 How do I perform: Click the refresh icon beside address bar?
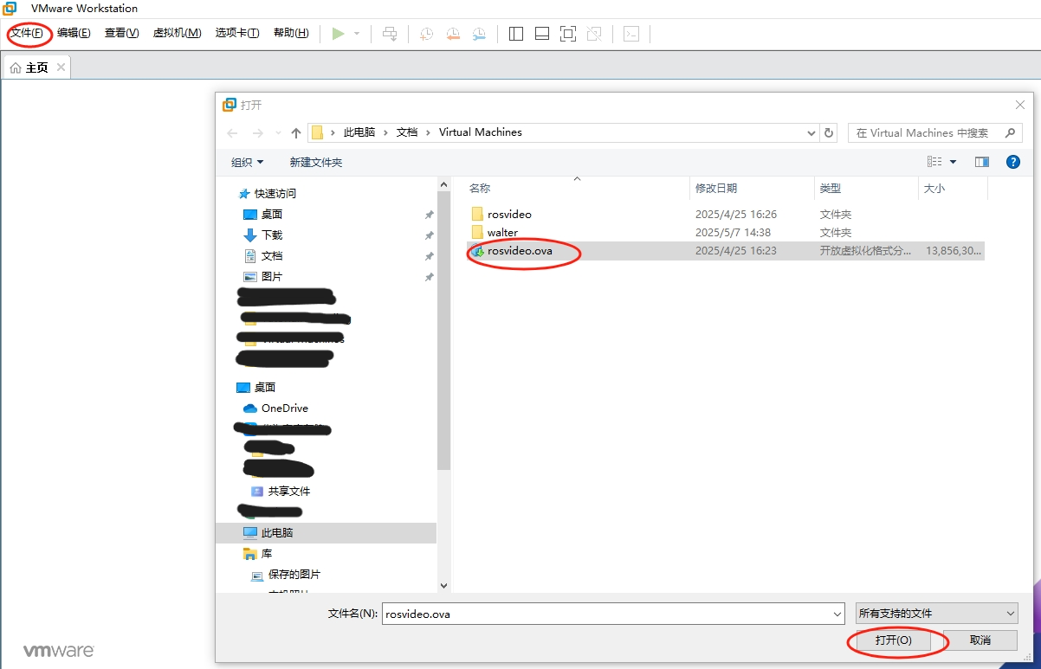(829, 132)
